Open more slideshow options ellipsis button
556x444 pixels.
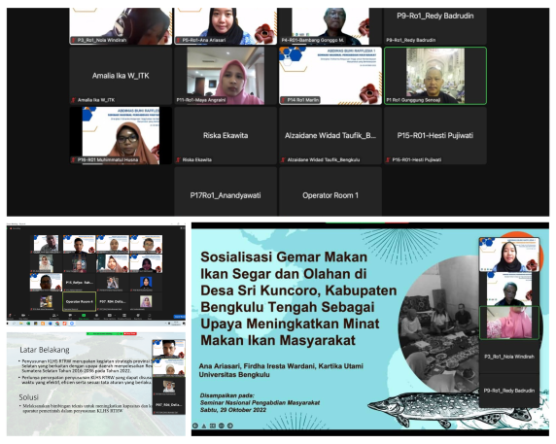[x=222, y=426]
